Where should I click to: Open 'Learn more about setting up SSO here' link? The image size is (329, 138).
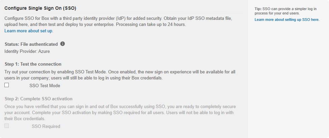point(287,20)
